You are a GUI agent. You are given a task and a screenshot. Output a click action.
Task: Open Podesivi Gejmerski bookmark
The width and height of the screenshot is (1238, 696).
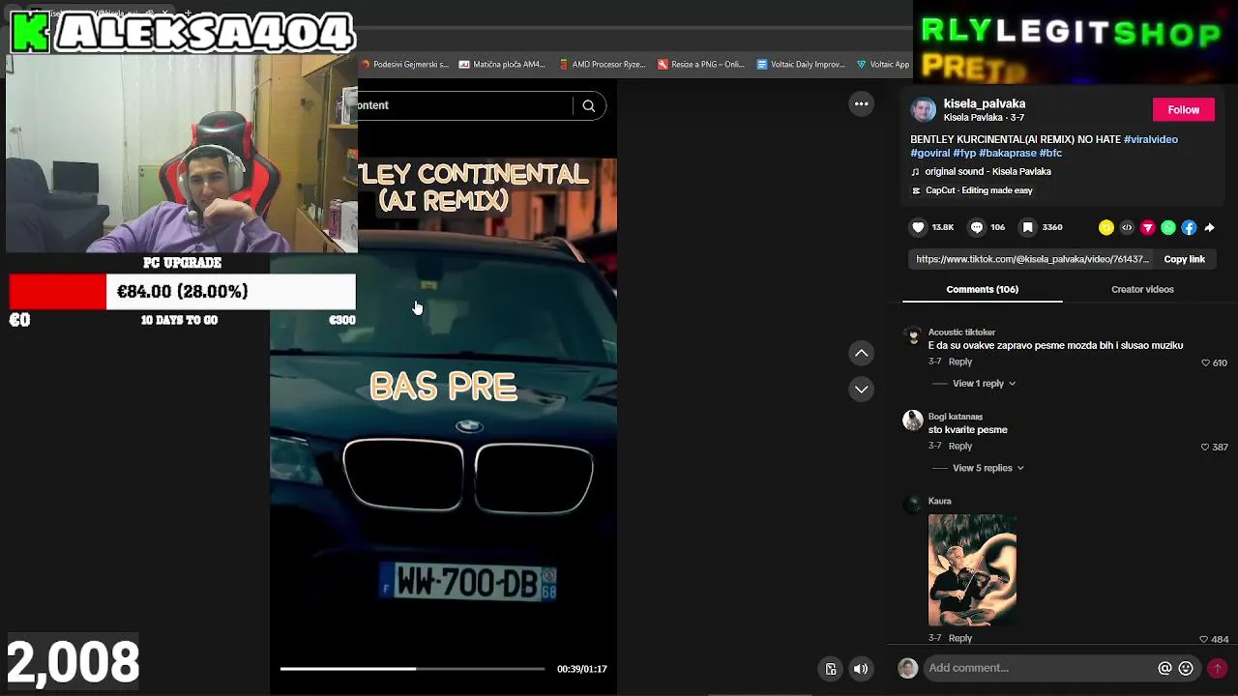coord(403,65)
